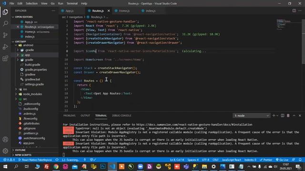Viewport: 305px width, 171px height.
Task: Switch to the OUTPUT panel tab
Action: tap(85, 115)
